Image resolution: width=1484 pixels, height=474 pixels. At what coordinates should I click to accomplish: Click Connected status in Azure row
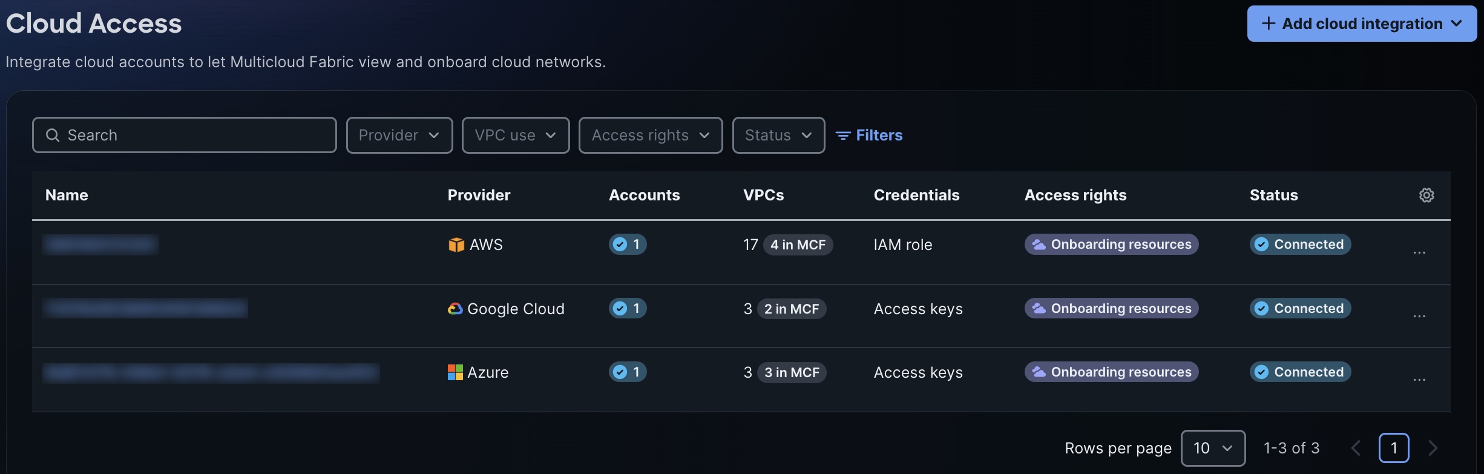pyautogui.click(x=1300, y=372)
